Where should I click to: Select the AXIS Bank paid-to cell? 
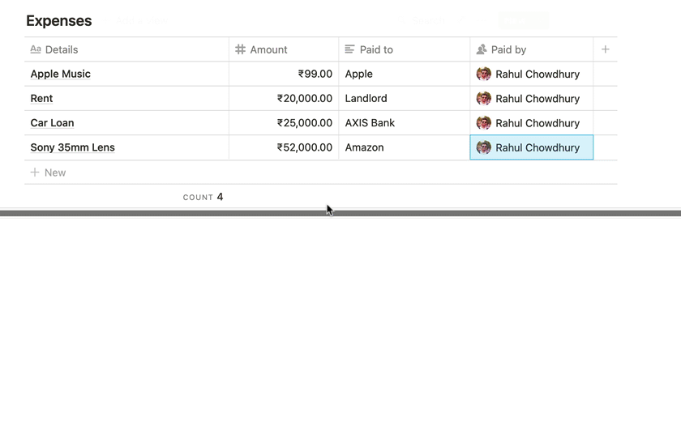point(404,123)
